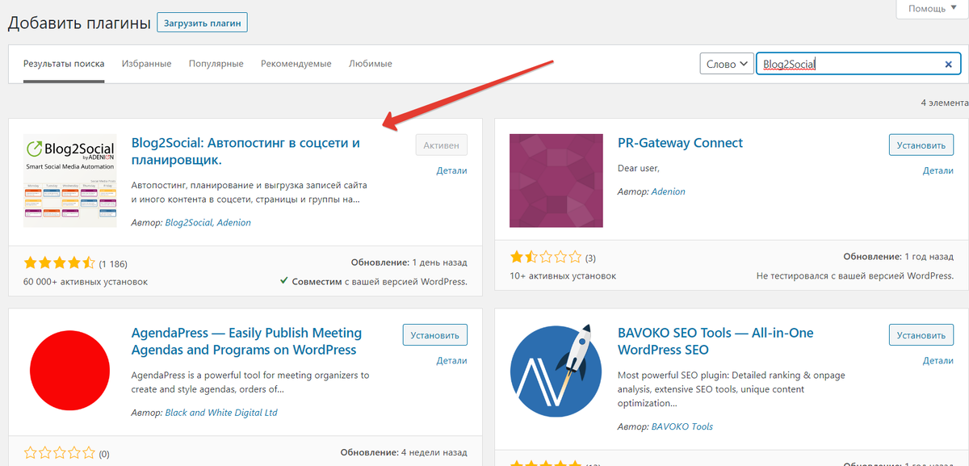Click author link Black and White Digital Ltd
969x466 pixels.
(x=221, y=413)
